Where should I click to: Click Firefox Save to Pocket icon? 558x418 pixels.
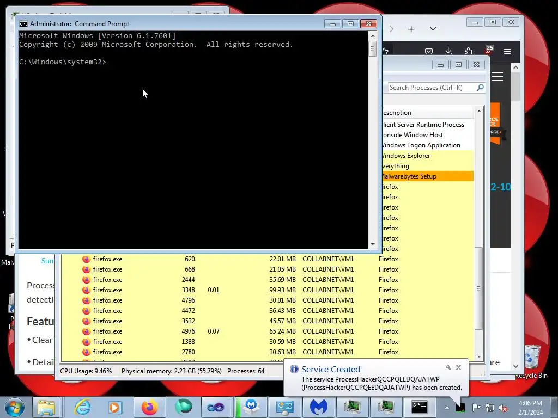[429, 52]
